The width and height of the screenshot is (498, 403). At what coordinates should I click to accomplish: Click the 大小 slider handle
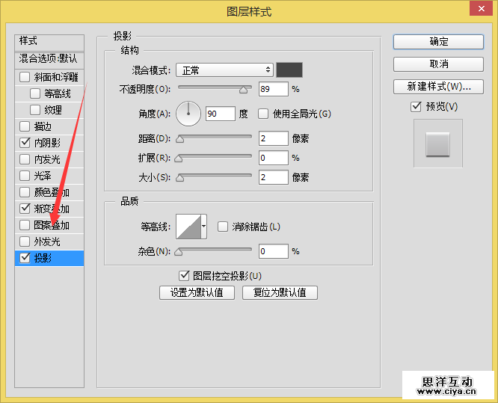tap(180, 178)
